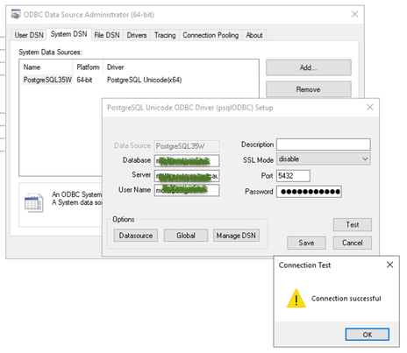Open the Datasource options
The height and width of the screenshot is (353, 407).
click(x=136, y=236)
